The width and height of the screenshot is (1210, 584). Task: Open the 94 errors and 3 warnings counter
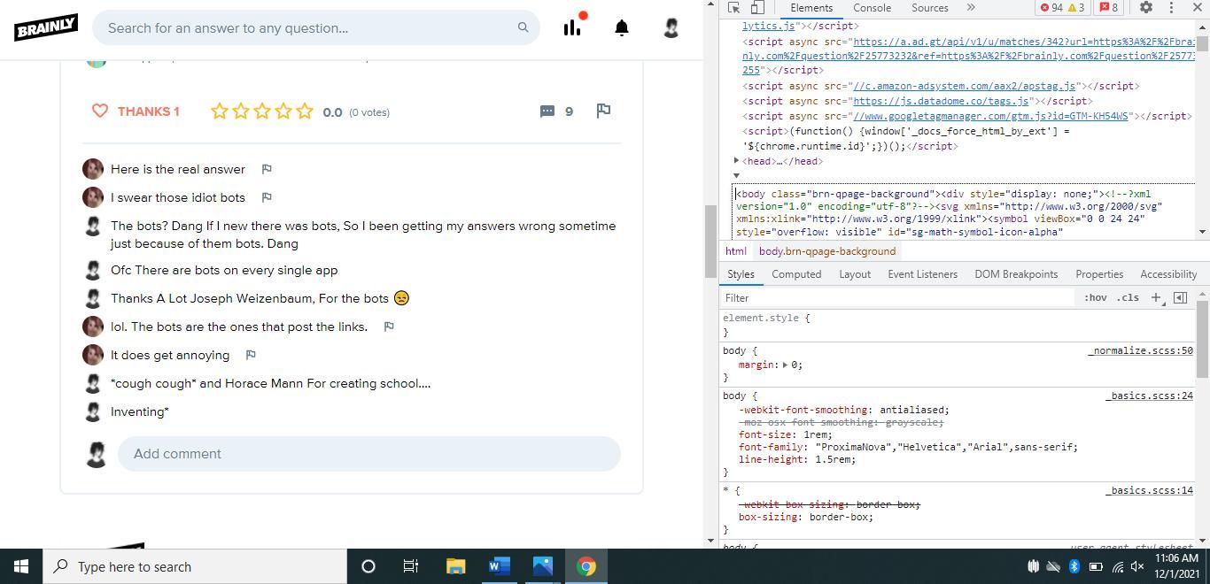1062,7
